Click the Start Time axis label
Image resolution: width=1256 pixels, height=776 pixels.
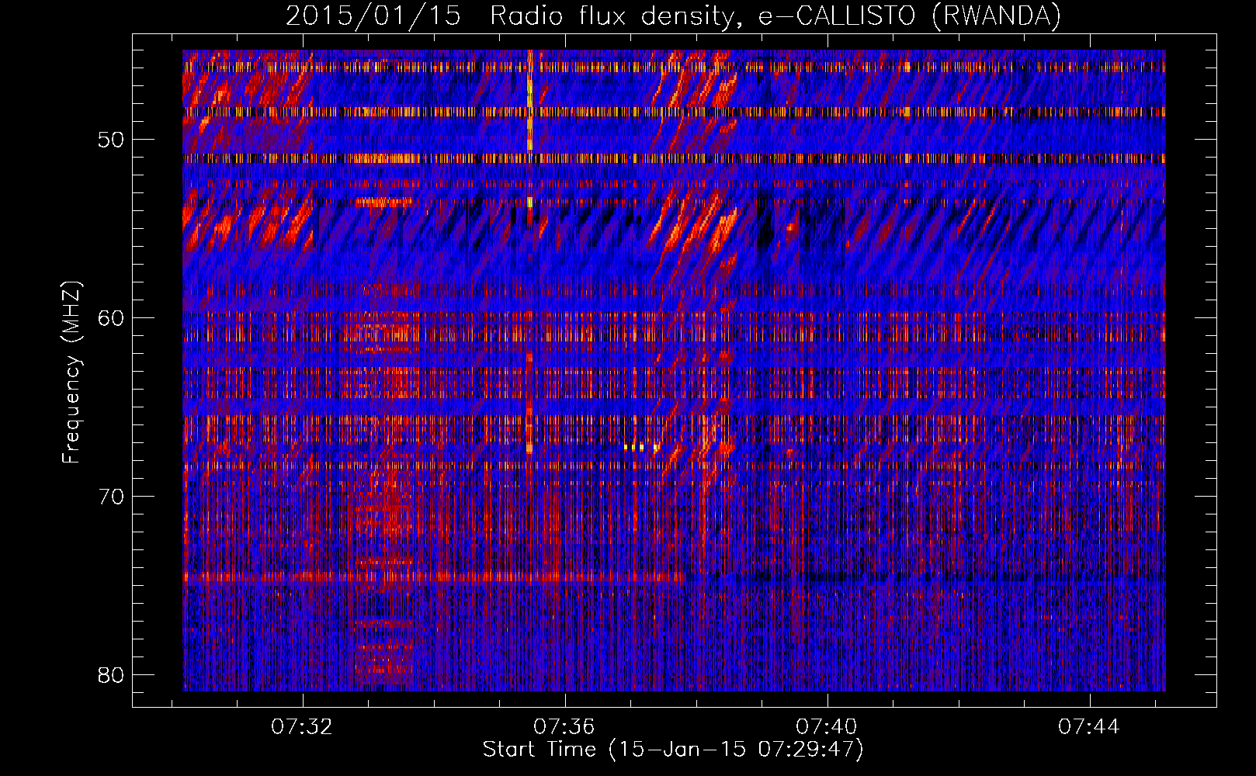pos(673,750)
